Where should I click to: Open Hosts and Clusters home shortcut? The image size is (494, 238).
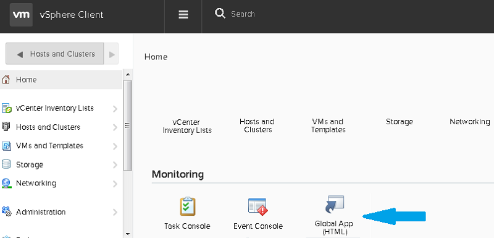point(257,125)
